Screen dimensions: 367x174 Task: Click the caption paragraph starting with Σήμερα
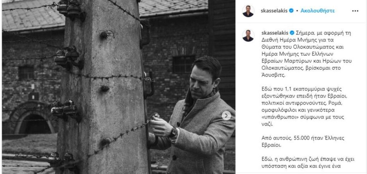[x=307, y=54]
